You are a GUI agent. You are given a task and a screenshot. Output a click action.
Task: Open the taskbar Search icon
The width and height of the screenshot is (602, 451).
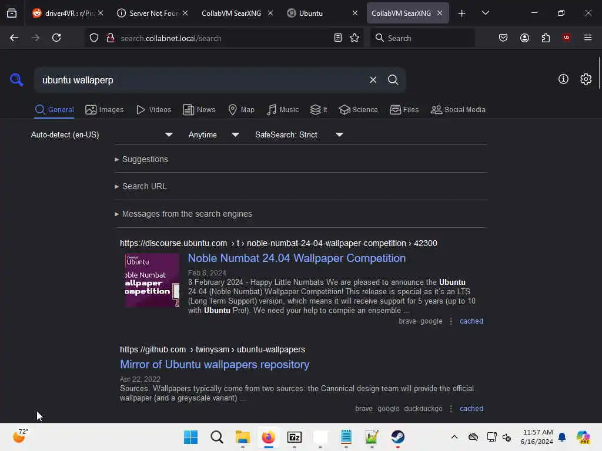[217, 437]
